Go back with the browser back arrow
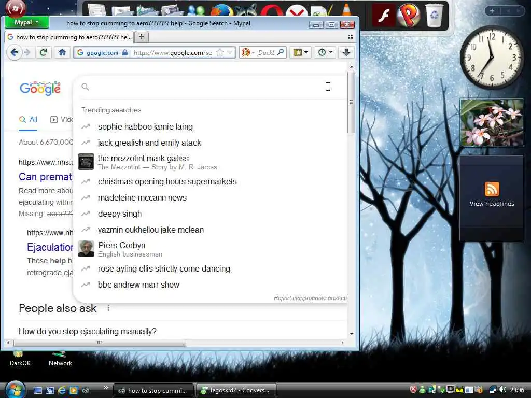Viewport: 531px width, 398px height. (x=14, y=52)
